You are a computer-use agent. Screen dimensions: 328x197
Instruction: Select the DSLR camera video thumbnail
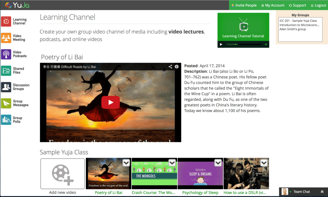pos(246,174)
